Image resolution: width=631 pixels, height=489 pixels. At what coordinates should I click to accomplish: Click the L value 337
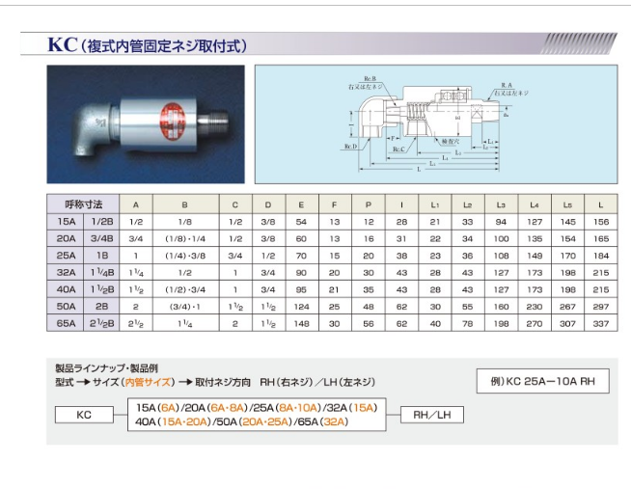(x=601, y=324)
